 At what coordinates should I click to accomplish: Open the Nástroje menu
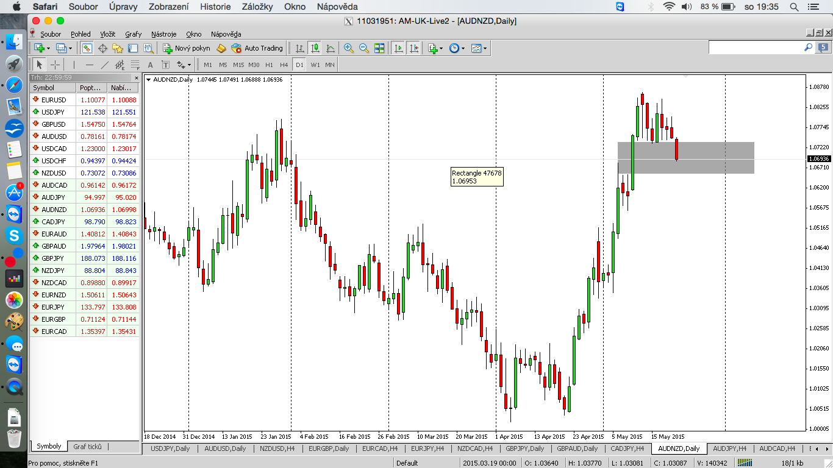pyautogui.click(x=164, y=34)
